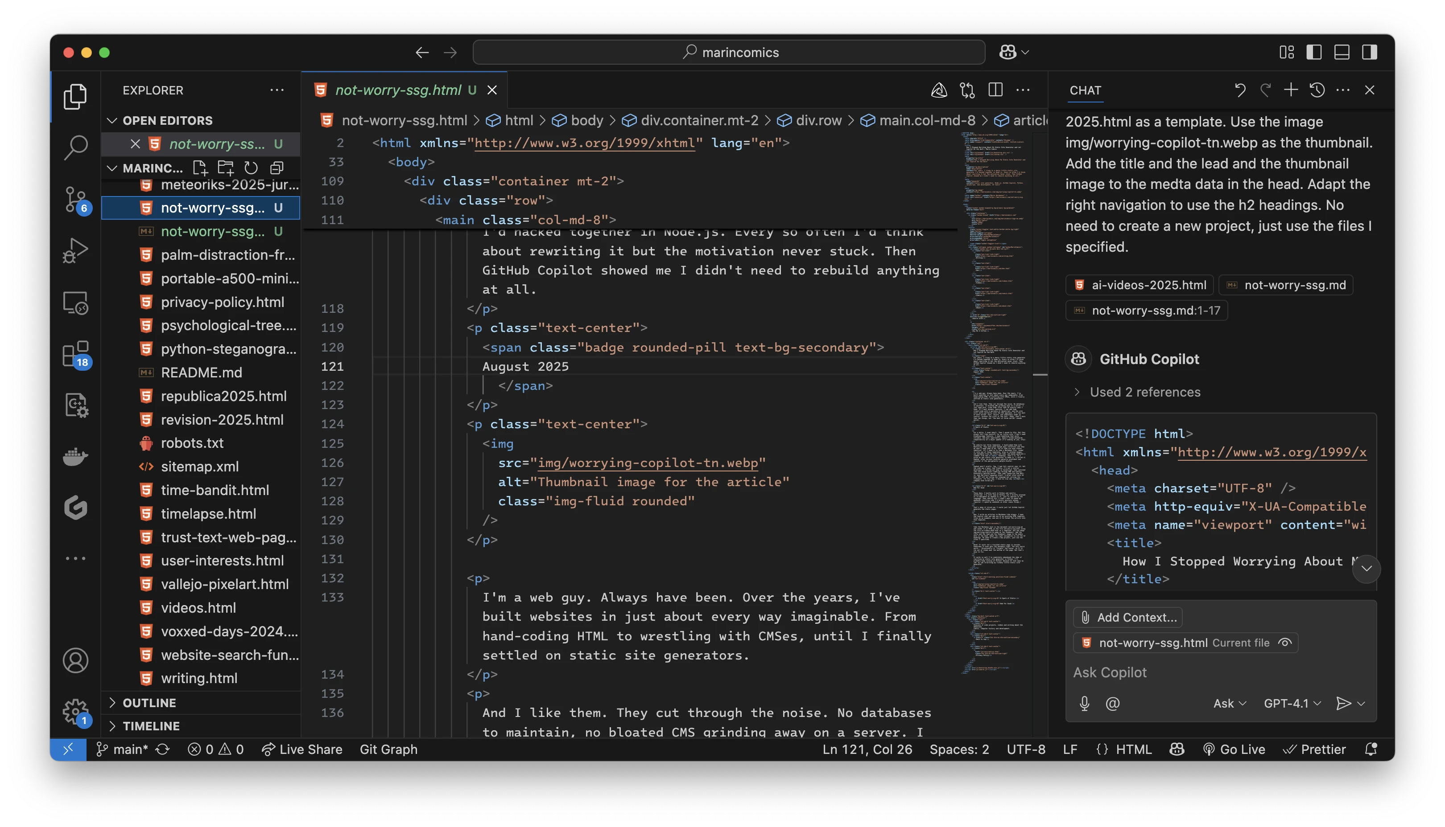Click the Split Editor Right icon
1445x827 pixels.
(995, 90)
